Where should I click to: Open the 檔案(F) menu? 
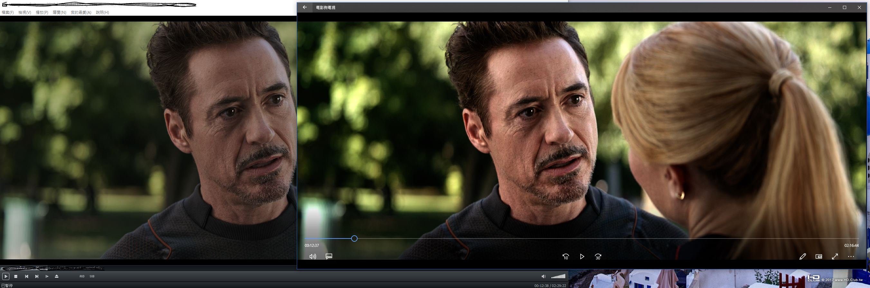click(8, 13)
